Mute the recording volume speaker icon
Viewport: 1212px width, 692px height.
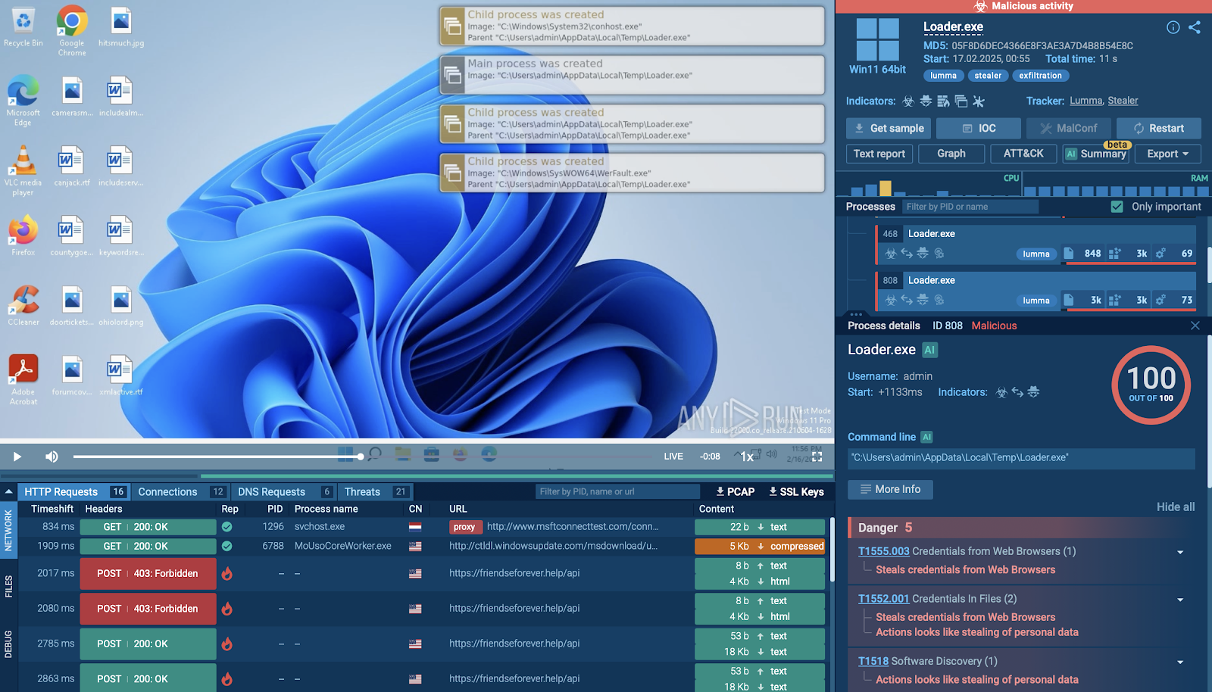52,457
